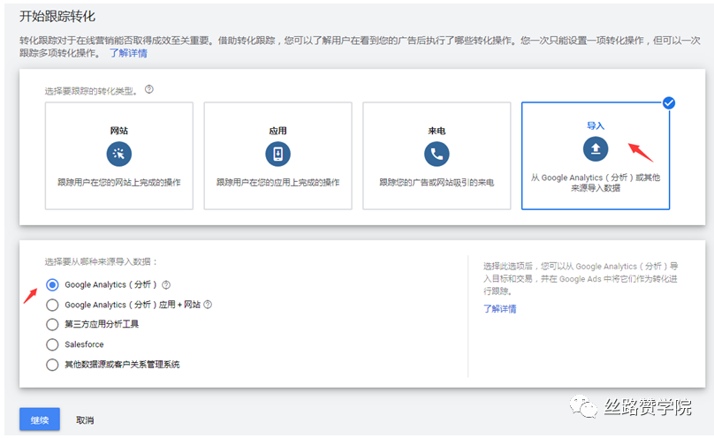Click the 其他数据源或客户关系管理系统 label
Image resolution: width=714 pixels, height=438 pixels.
(122, 365)
